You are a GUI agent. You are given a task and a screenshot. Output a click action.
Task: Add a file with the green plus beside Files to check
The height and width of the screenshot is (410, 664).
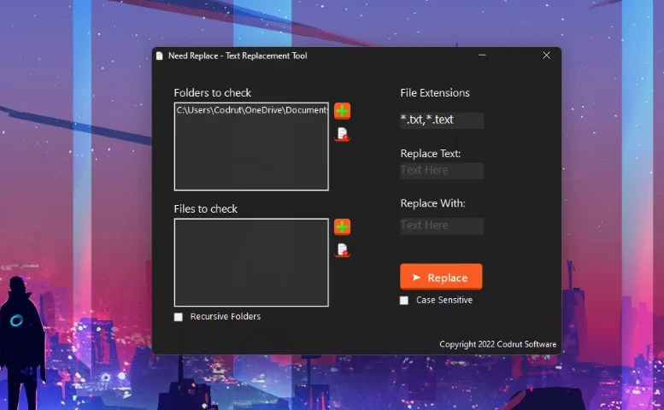[x=342, y=227]
